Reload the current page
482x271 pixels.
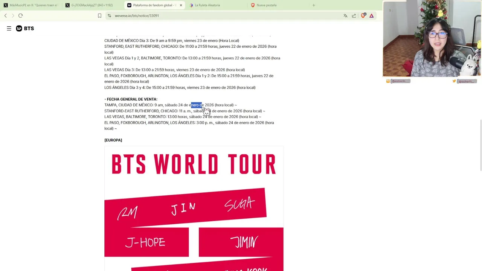tap(20, 15)
